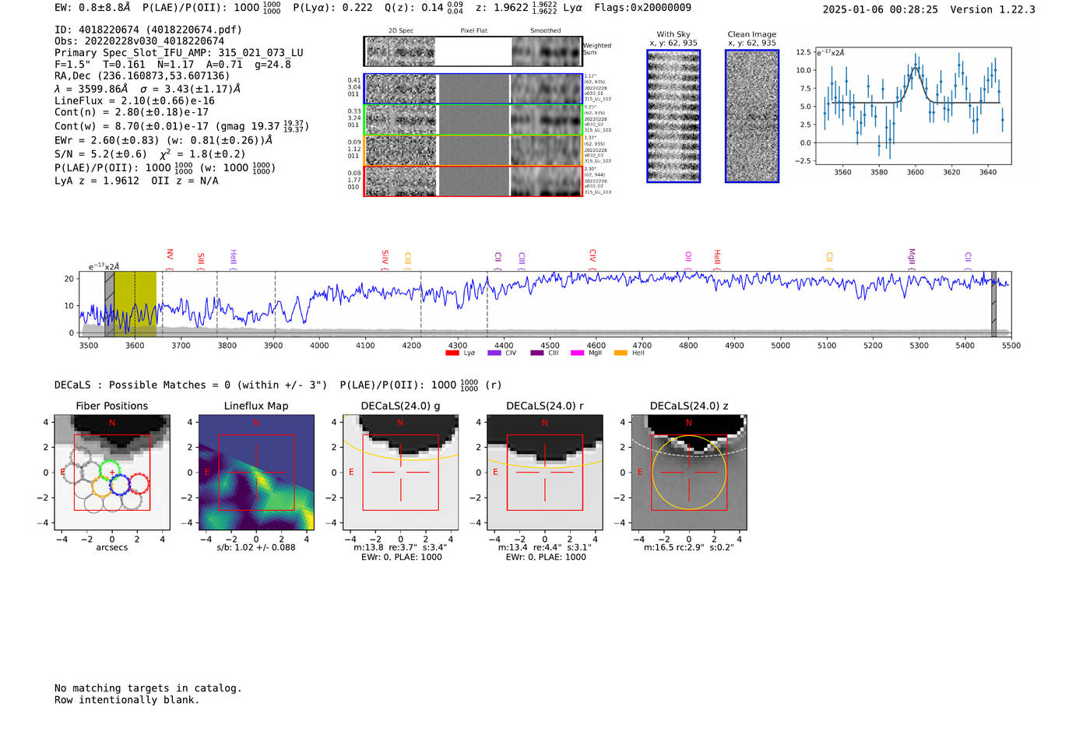This screenshot has height=742, width=1090.
Task: Click the CIII legend color swatch
Action: coord(537,353)
